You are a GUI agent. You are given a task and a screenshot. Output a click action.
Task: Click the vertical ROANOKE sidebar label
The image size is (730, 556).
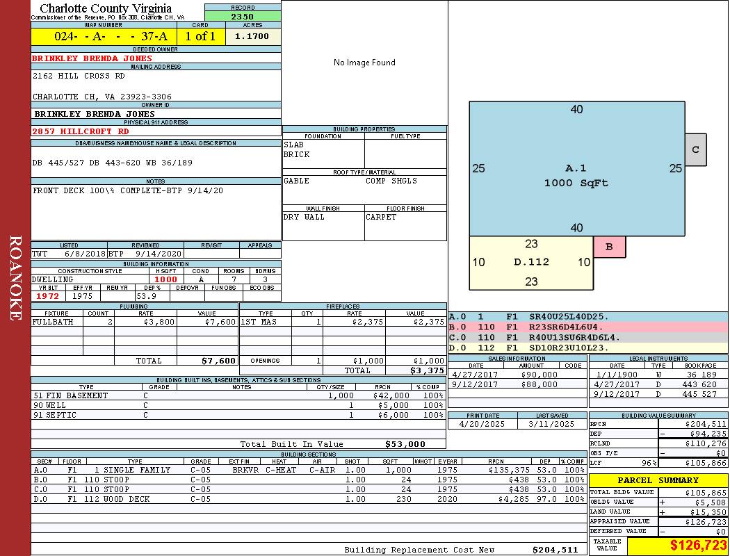[15, 278]
